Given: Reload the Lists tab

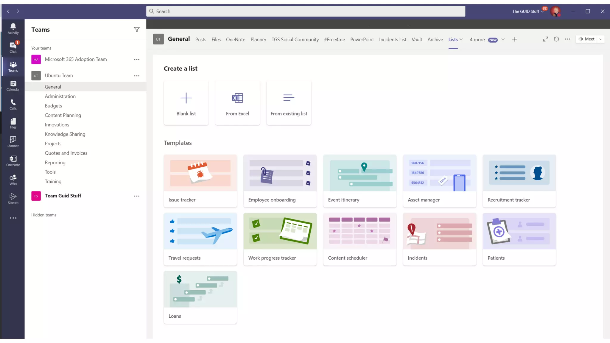Looking at the screenshot, I should click(x=556, y=39).
